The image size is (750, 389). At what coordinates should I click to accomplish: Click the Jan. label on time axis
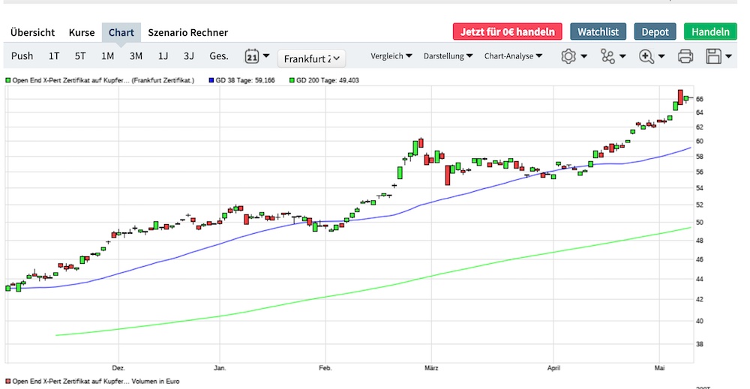[220, 368]
